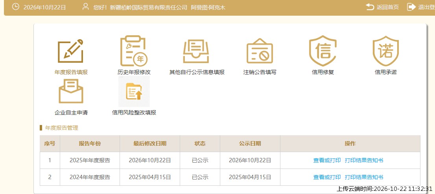Go back via 返回首页 text

tap(387, 7)
